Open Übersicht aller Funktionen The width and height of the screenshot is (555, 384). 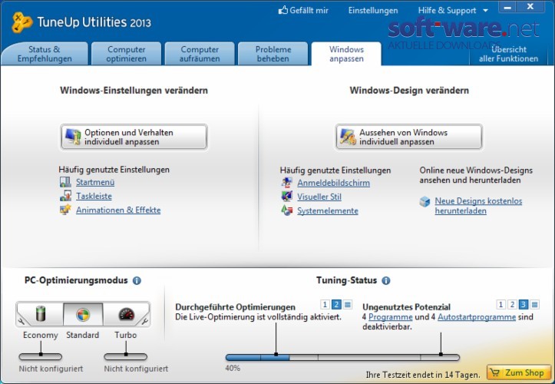point(508,54)
